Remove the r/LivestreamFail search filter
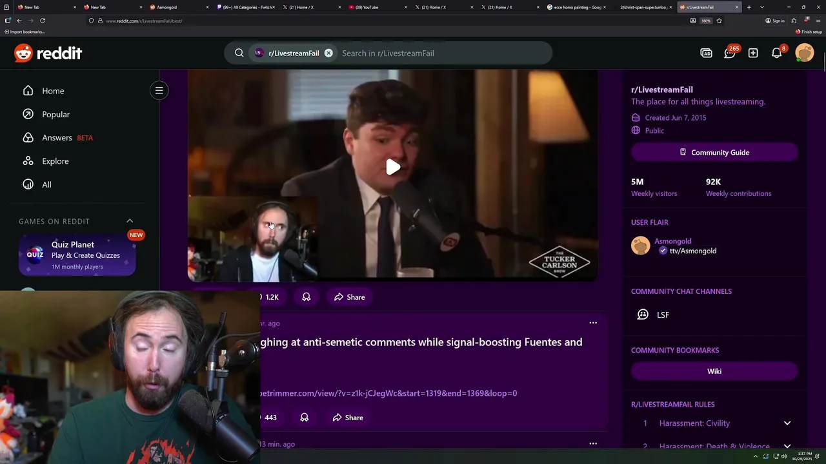826x464 pixels. [x=328, y=53]
